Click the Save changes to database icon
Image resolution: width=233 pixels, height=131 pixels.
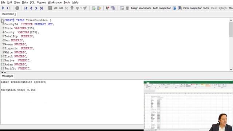click(x=50, y=8)
